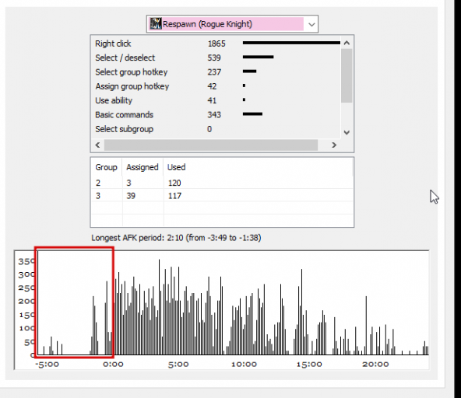This screenshot has width=461, height=398.
Task: Click the 39 assigned value for group 3
Action: 131,196
